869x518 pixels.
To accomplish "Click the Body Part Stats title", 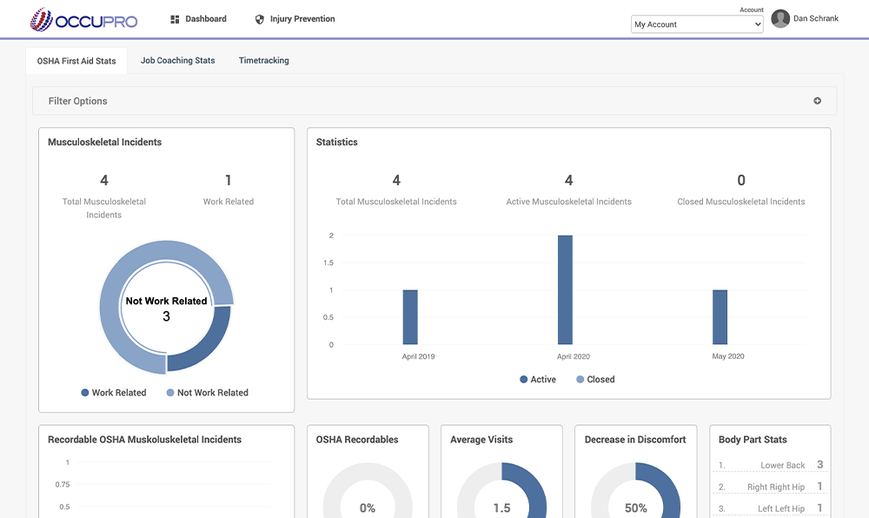I will pos(753,439).
